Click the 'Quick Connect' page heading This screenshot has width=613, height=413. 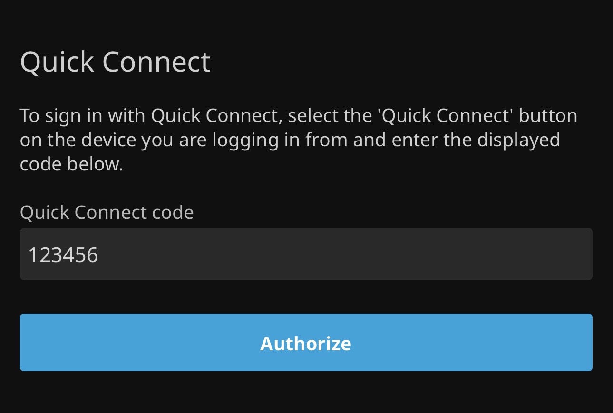point(115,62)
